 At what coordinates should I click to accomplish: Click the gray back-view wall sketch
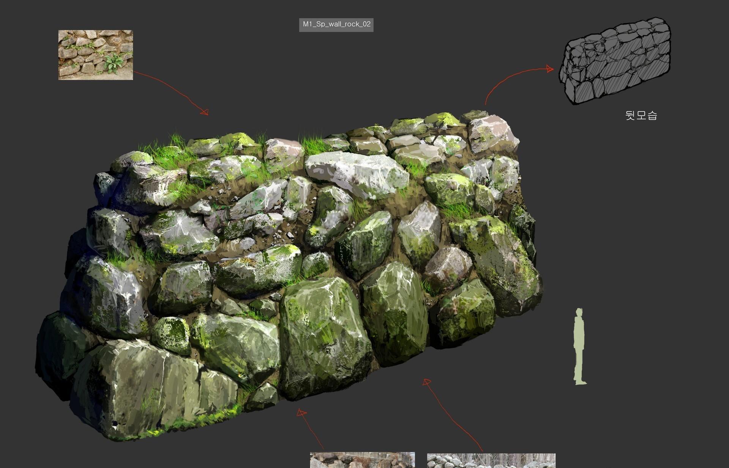tap(615, 61)
